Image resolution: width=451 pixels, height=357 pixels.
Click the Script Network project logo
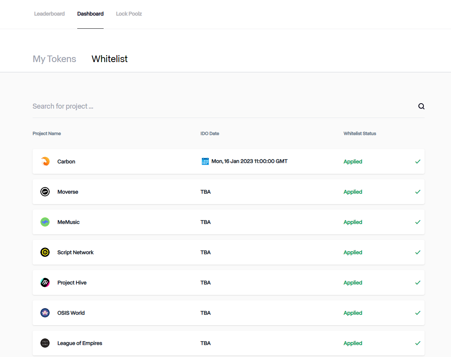click(45, 252)
